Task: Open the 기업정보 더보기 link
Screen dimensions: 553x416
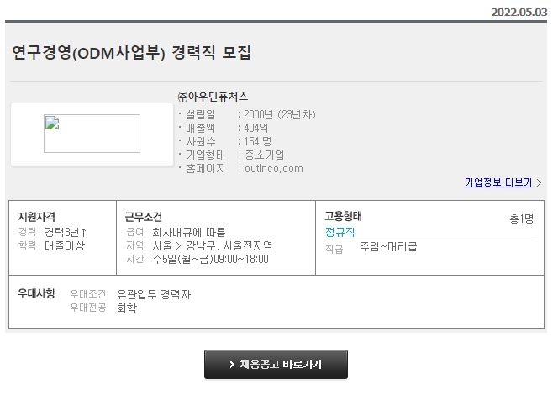Action: click(x=498, y=182)
